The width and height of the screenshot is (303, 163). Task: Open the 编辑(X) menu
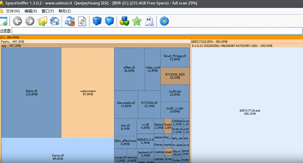31,11
